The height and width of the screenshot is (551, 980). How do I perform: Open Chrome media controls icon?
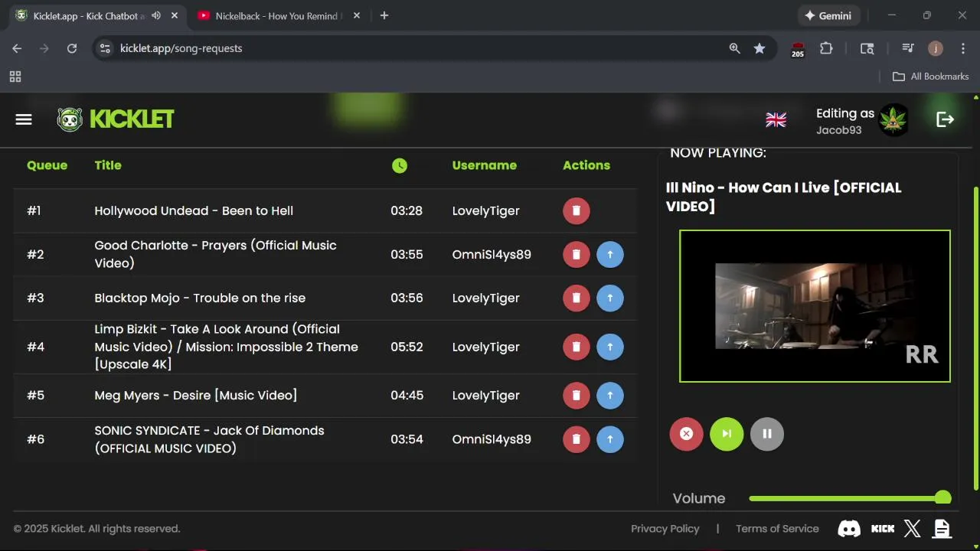[908, 48]
